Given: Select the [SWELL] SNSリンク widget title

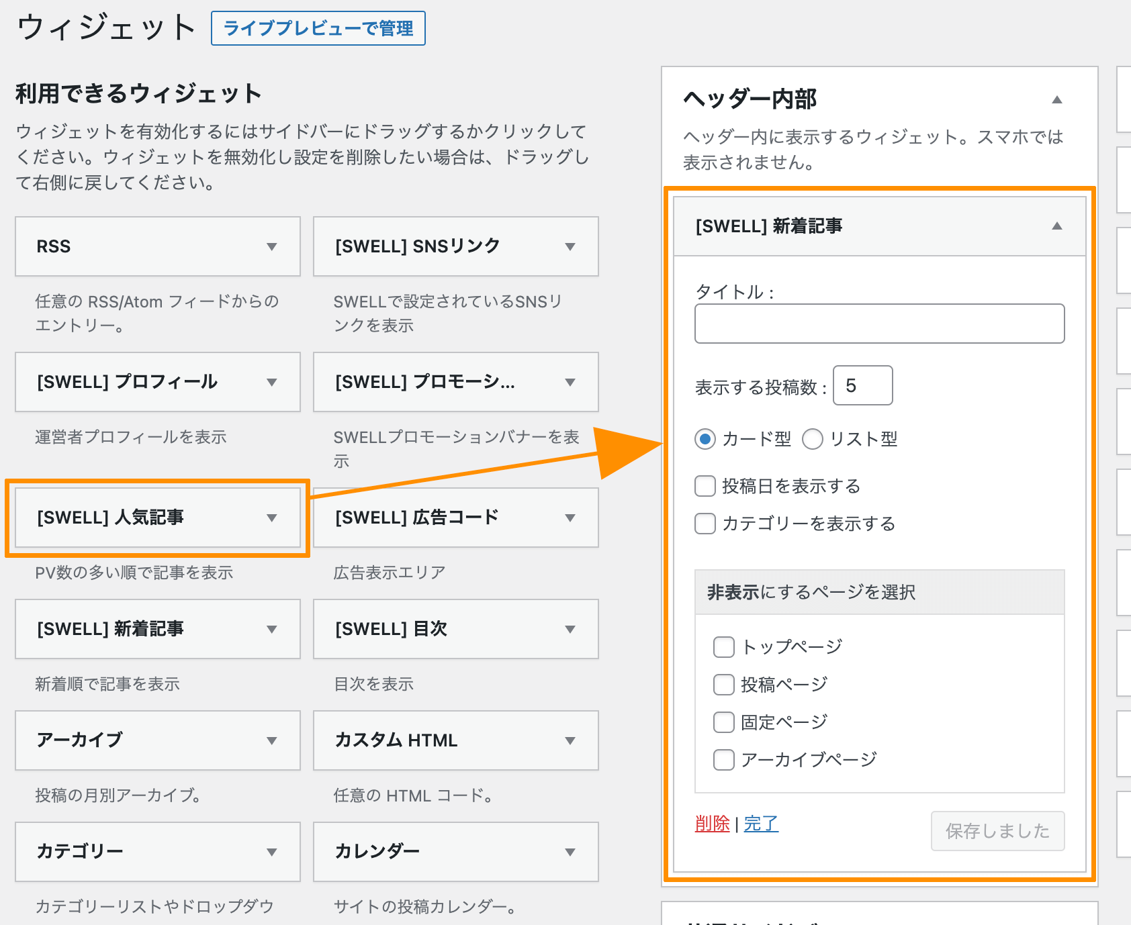Looking at the screenshot, I should pos(418,246).
